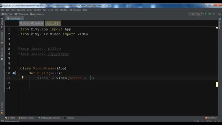Image resolution: width=222 pixels, height=125 pixels.
Task: Click the '#pip install ffpyplayer' comment
Action: pos(45,54)
